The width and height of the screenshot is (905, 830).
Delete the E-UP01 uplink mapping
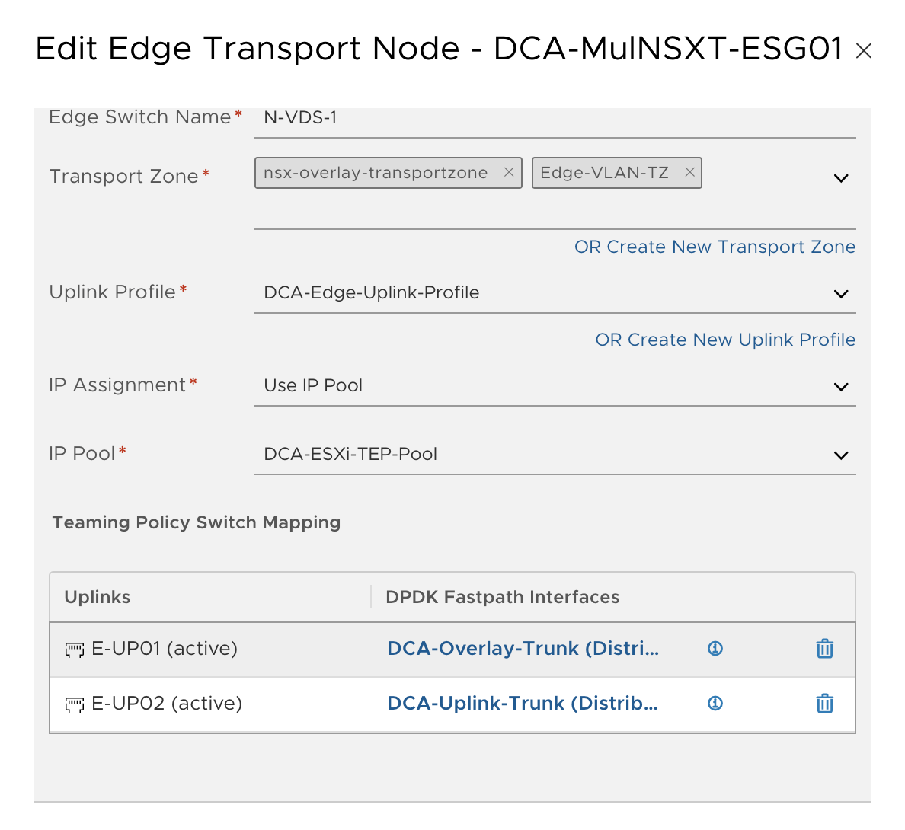(x=824, y=649)
